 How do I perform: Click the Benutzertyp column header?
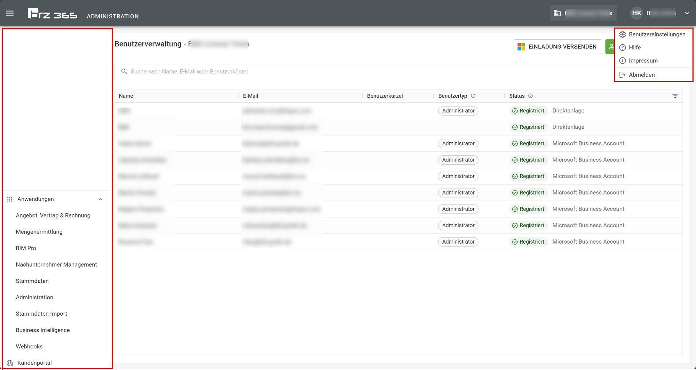click(x=452, y=96)
